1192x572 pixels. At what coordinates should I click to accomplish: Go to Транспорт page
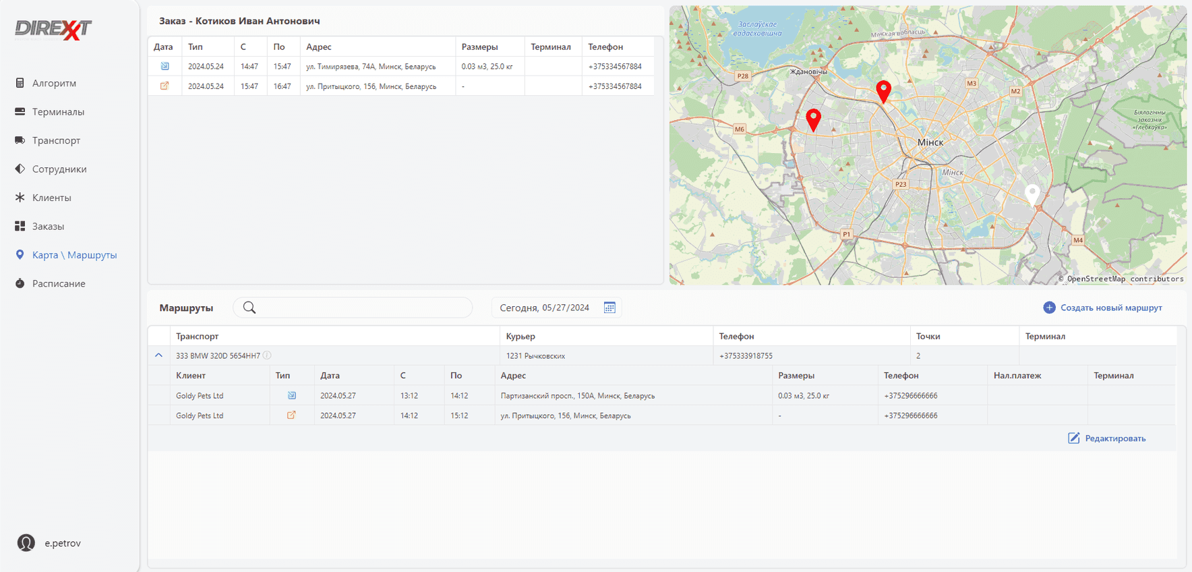56,140
